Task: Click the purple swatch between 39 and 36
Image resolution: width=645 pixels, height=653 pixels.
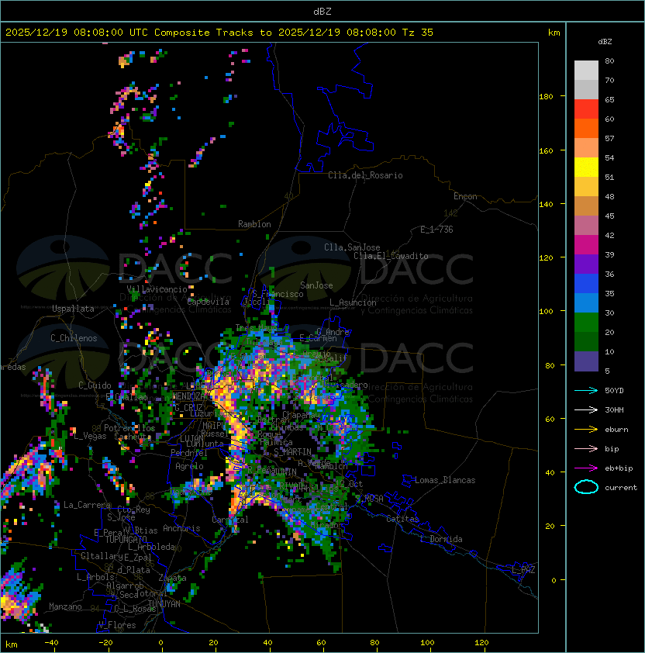Action: (x=586, y=264)
